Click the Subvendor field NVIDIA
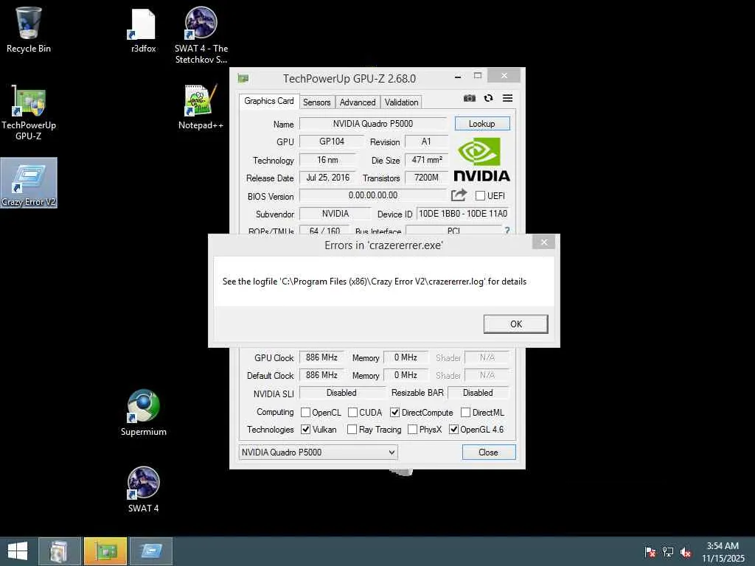755x566 pixels. coord(335,214)
